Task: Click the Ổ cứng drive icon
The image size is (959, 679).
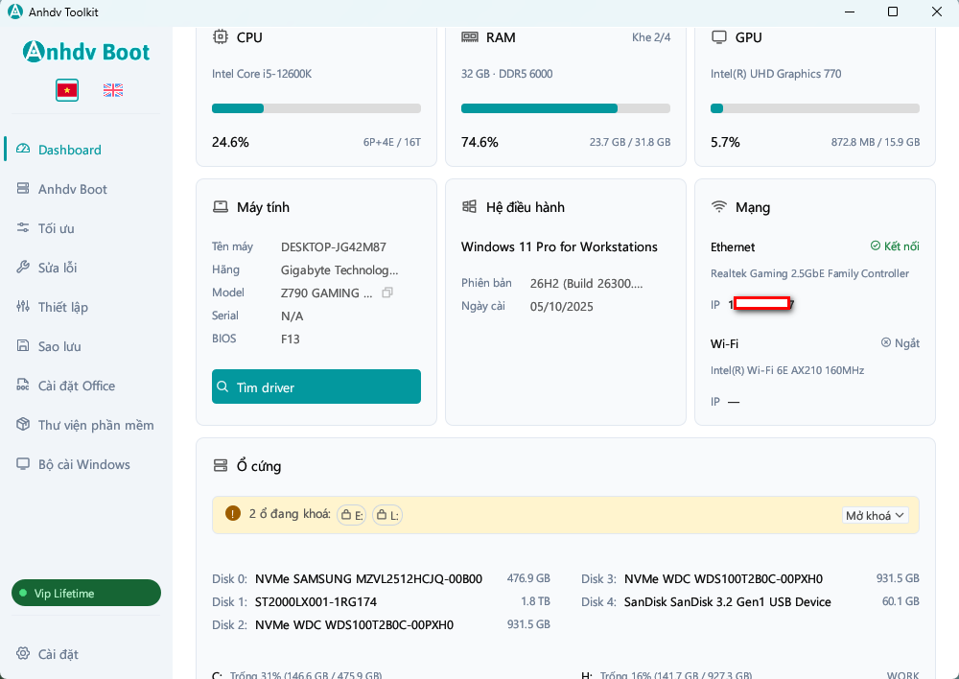Action: pos(221,465)
